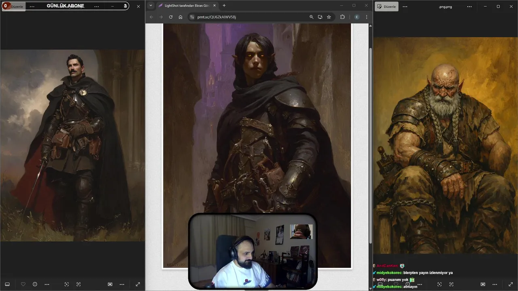The image size is (518, 291).
Task: Show actual size in the right Photos window
Action: 451,284
